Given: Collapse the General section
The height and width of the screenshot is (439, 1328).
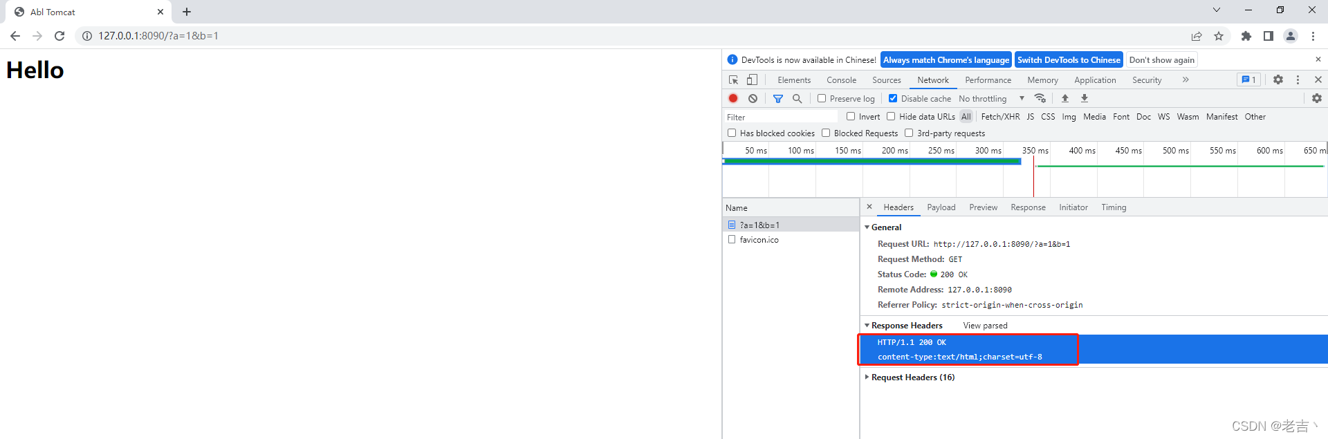Looking at the screenshot, I should tap(867, 227).
